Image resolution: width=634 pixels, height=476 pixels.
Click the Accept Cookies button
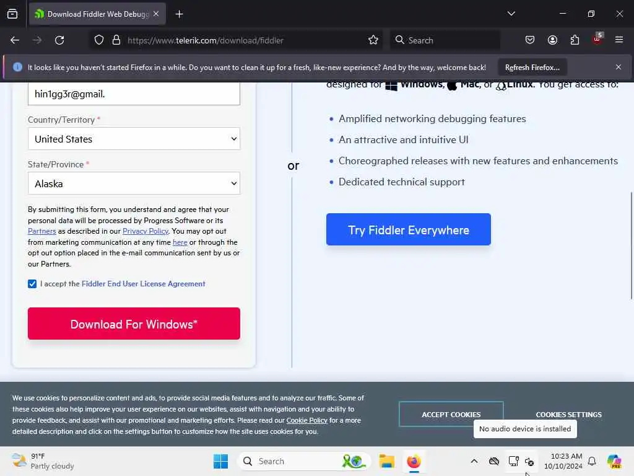click(x=451, y=415)
